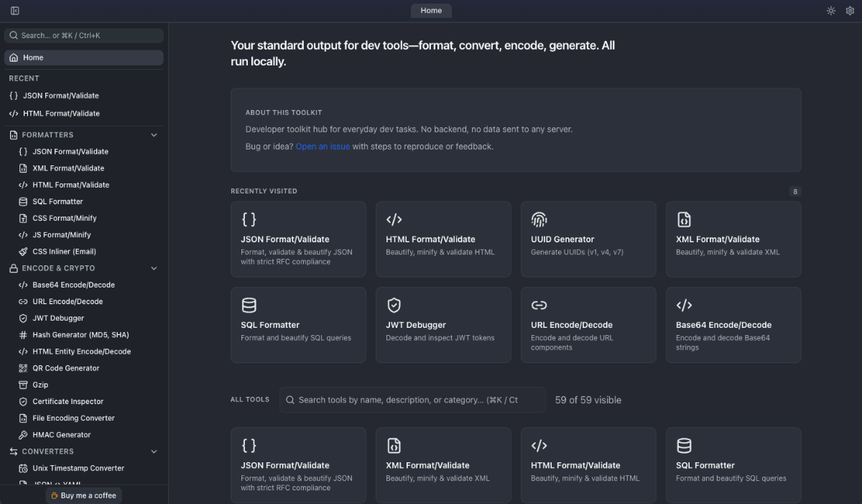Toggle light mode with the sun icon
Image resolution: width=862 pixels, height=504 pixels.
(x=831, y=11)
